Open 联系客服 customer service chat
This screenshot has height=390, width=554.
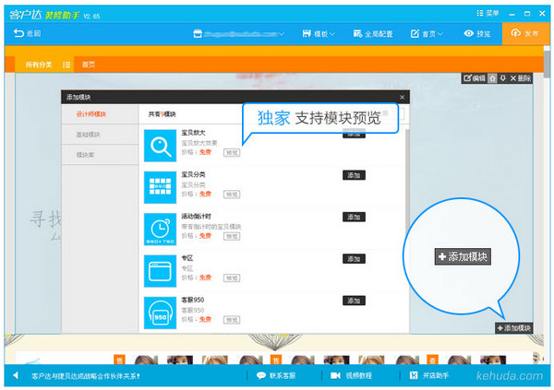tap(276, 375)
